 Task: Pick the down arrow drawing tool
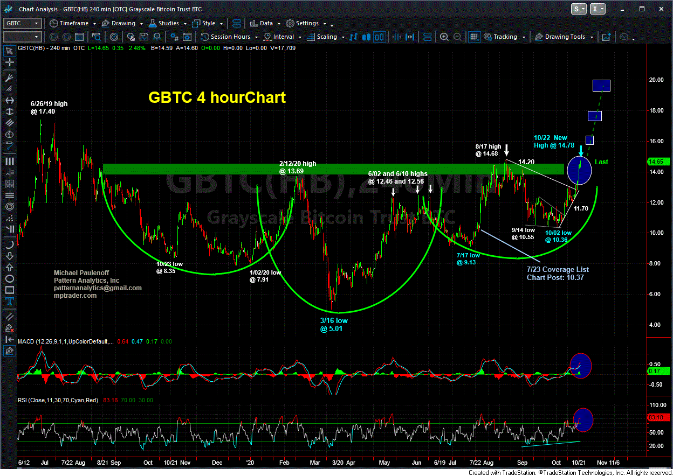9,256
